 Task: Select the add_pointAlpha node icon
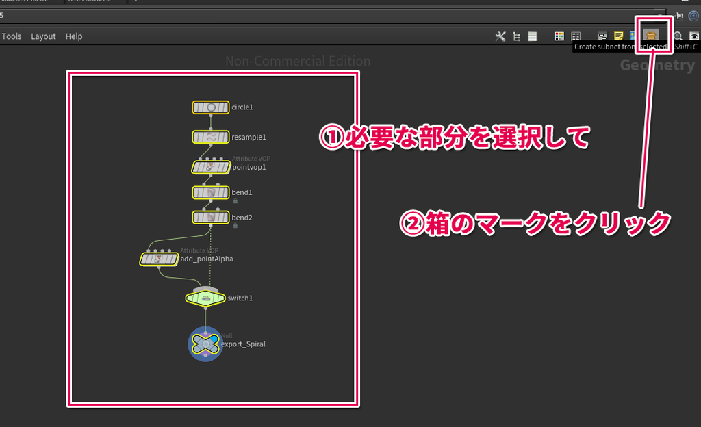pyautogui.click(x=159, y=259)
